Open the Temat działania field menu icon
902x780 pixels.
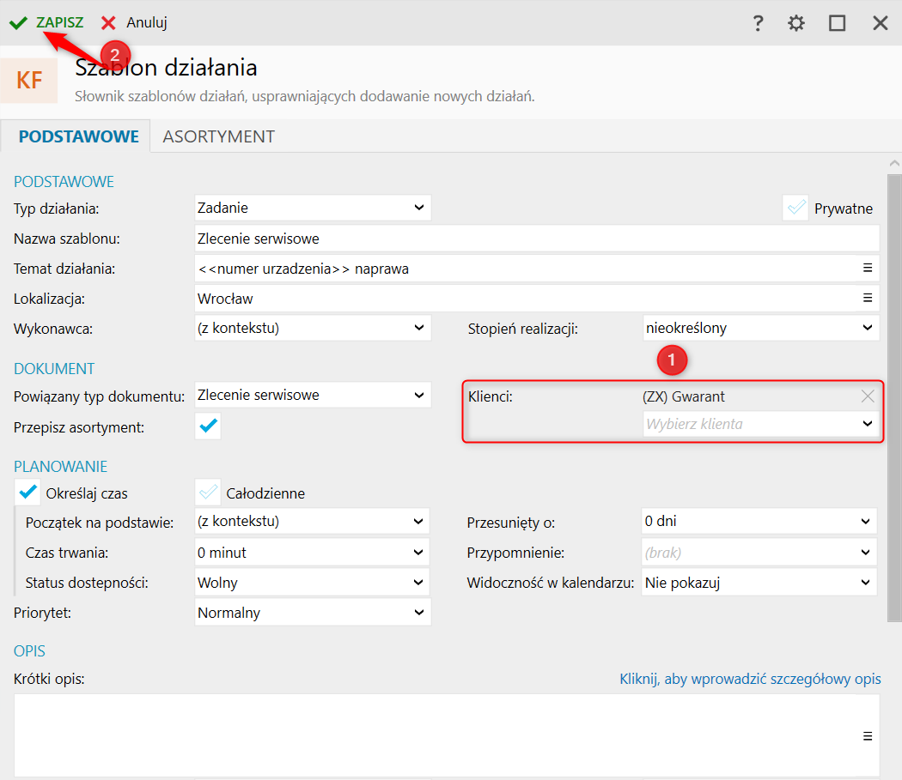pyautogui.click(x=868, y=269)
